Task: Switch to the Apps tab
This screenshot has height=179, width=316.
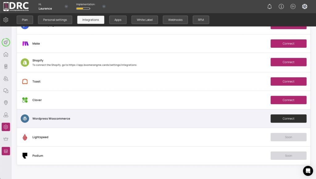Action: click(x=118, y=20)
